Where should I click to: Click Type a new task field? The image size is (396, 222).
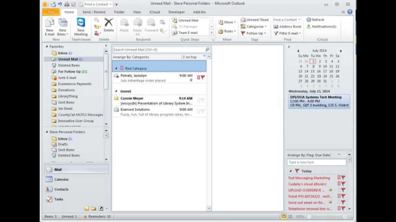click(x=317, y=162)
